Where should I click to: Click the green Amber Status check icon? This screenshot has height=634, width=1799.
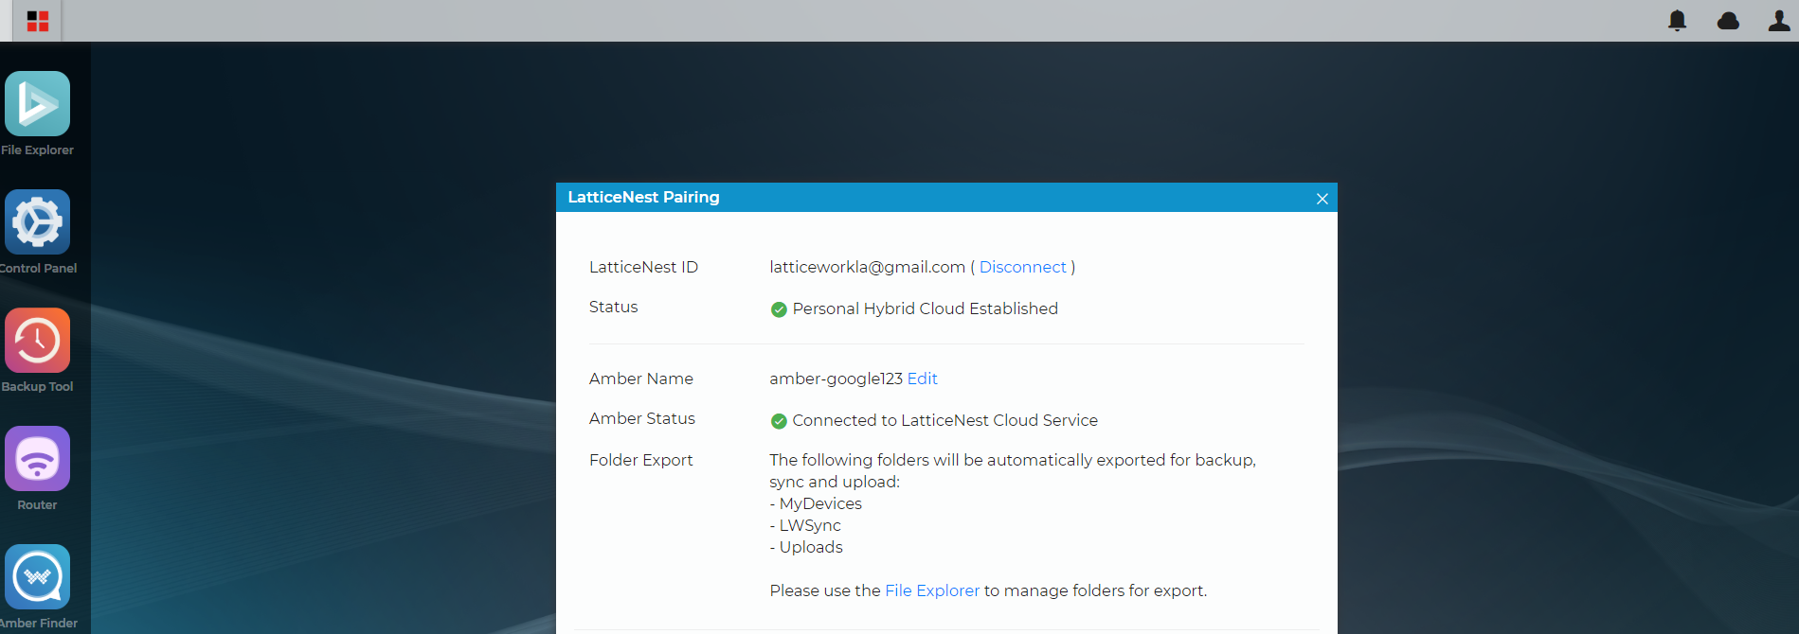[x=779, y=421]
